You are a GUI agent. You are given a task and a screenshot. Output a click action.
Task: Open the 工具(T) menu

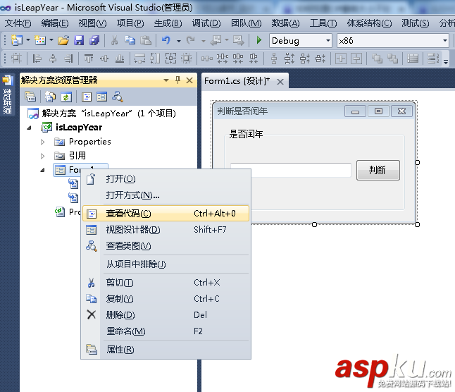point(323,23)
